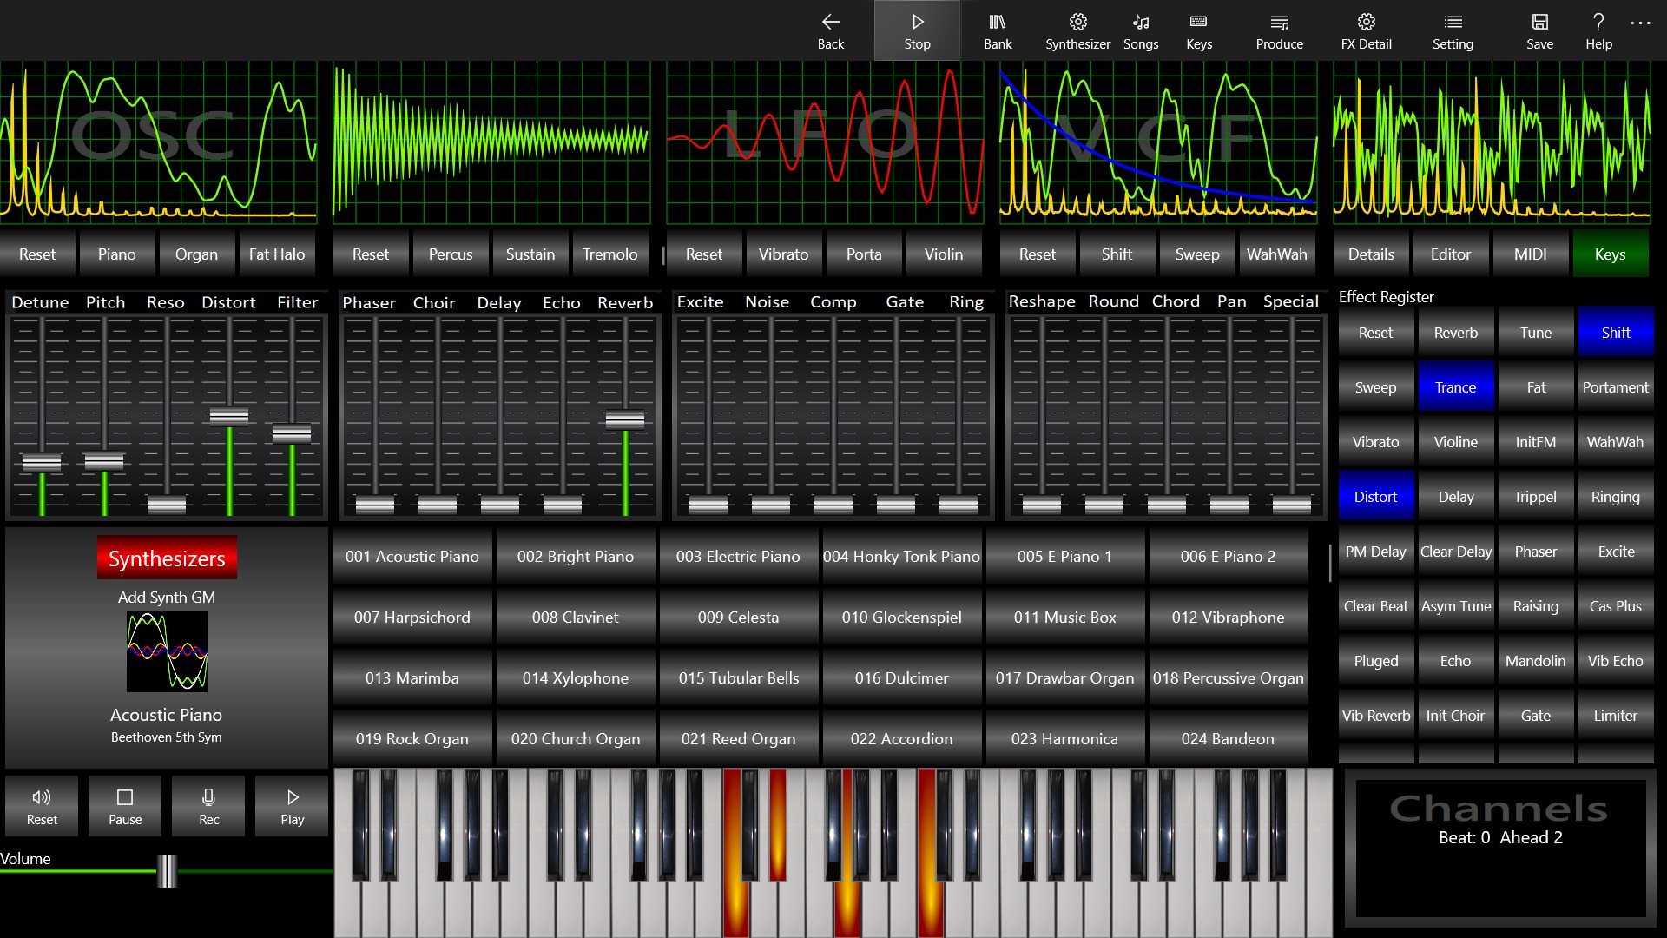This screenshot has height=938, width=1667.
Task: Click the Rec microphone icon
Action: [x=208, y=805]
